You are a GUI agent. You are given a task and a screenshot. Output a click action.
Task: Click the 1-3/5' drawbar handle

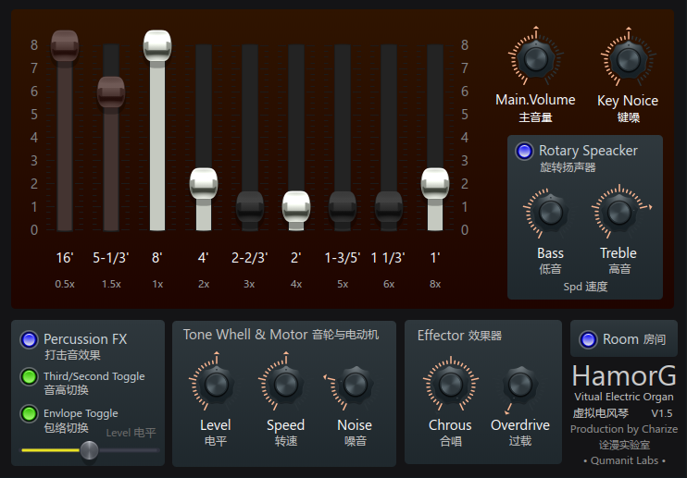pos(343,207)
